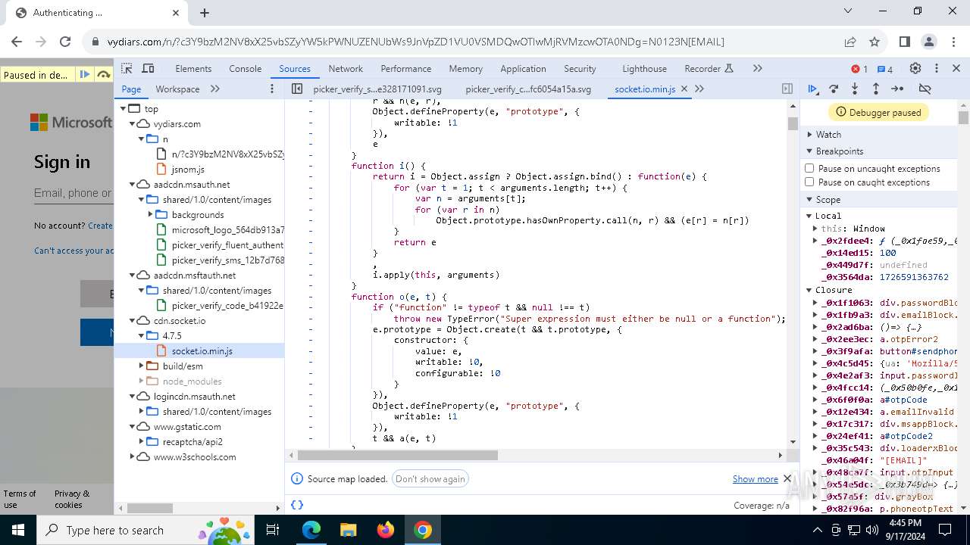Click pretty print braces icon

coord(297,505)
